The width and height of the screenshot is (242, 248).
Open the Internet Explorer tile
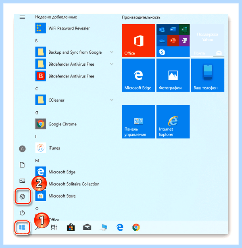click(x=173, y=122)
